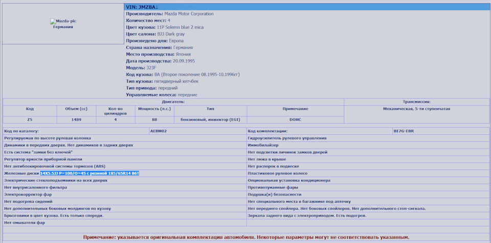Click the "Нет подогрева сидений" row
Screen dimensions: 491x243
click(x=125, y=202)
